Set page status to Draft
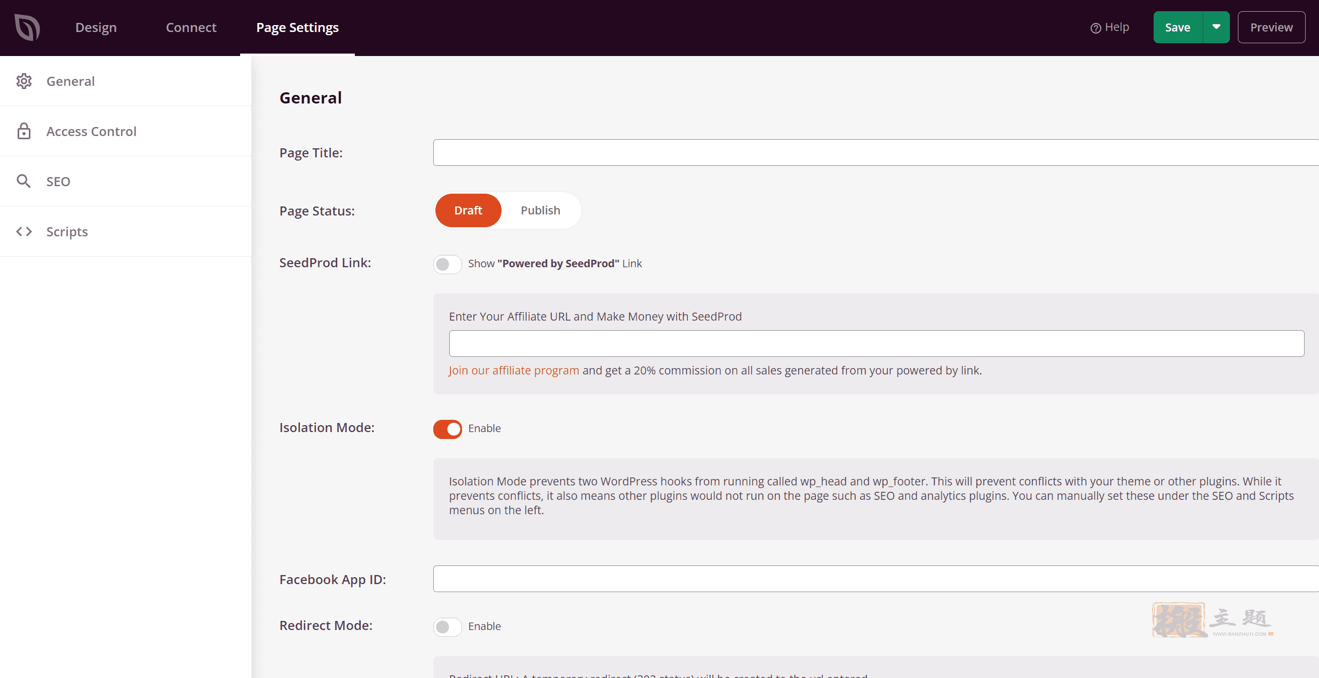1319x678 pixels. [x=468, y=210]
